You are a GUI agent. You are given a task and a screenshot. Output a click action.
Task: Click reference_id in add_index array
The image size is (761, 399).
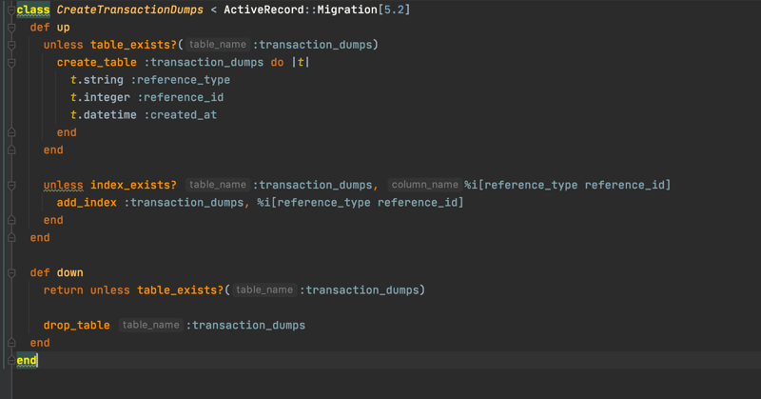coord(418,203)
